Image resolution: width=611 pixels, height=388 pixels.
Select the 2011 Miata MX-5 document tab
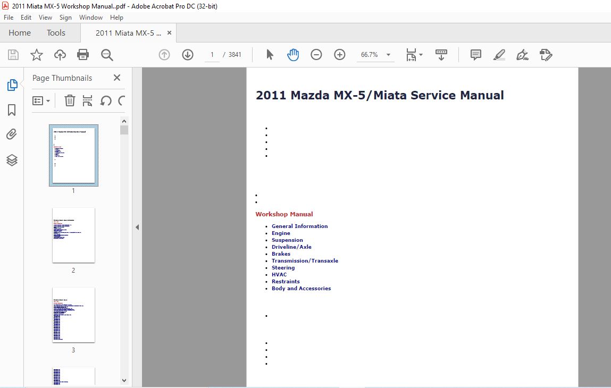click(128, 33)
